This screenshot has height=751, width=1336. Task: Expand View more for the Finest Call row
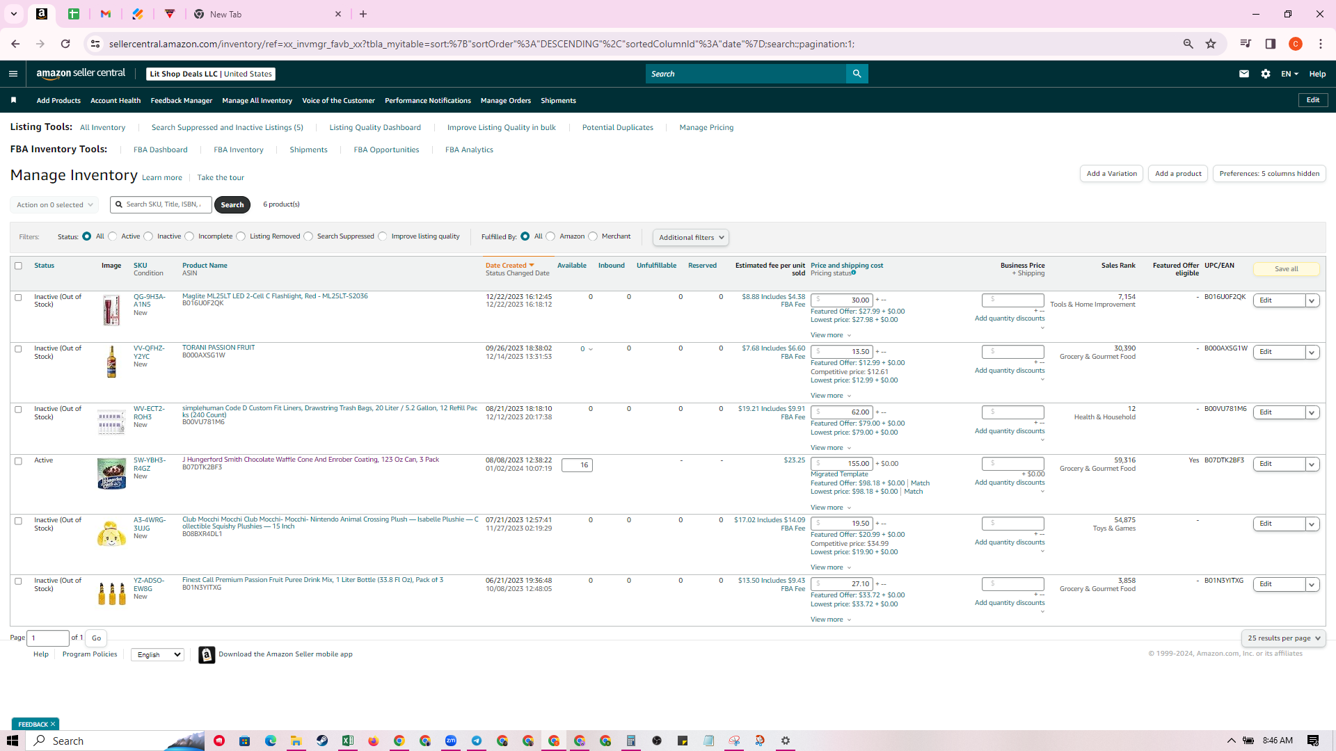(831, 620)
